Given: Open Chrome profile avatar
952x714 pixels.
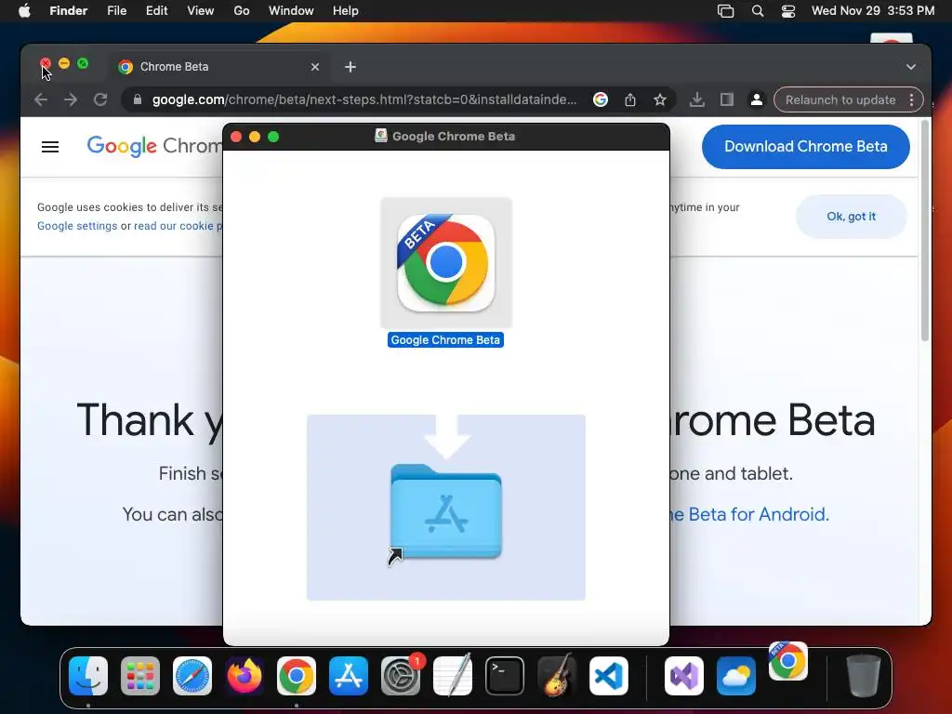Looking at the screenshot, I should click(x=757, y=99).
